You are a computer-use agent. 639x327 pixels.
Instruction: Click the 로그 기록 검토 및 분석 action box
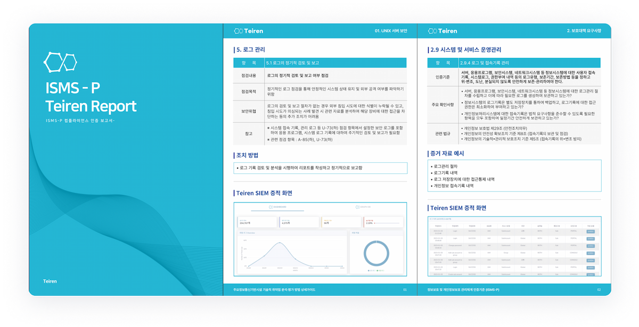click(x=321, y=168)
